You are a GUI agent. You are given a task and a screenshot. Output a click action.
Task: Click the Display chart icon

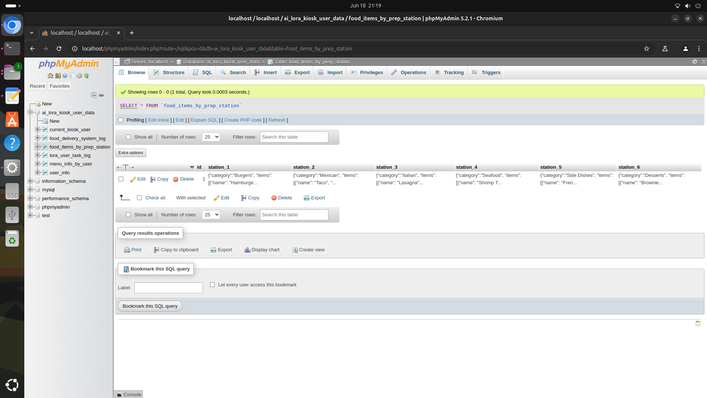coord(247,250)
